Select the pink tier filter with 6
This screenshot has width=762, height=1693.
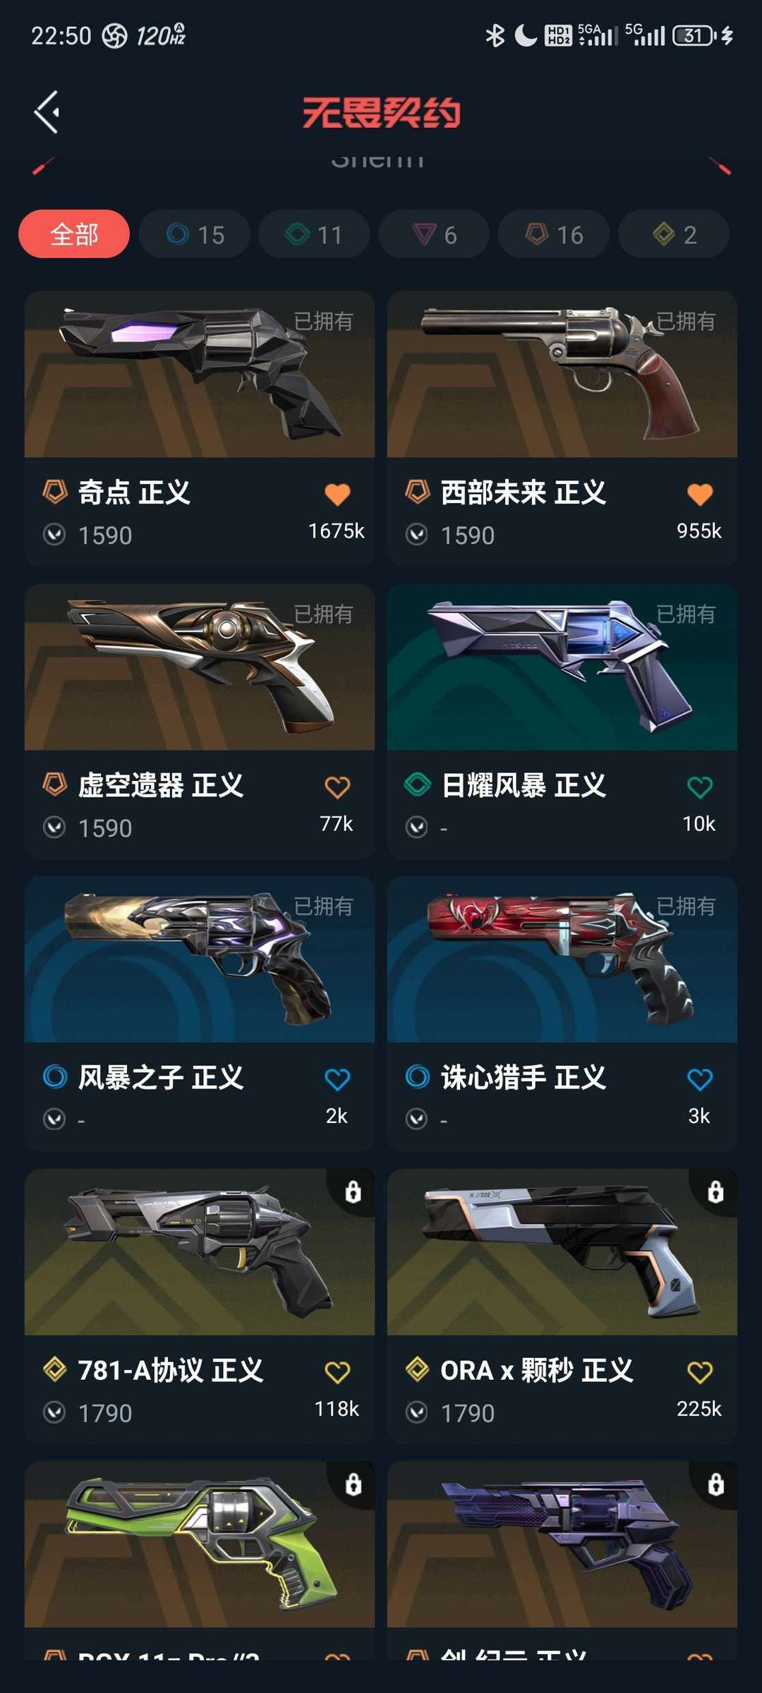[x=434, y=234]
